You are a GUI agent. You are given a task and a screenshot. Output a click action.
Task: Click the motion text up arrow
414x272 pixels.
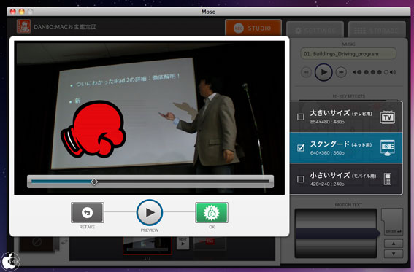click(394, 244)
